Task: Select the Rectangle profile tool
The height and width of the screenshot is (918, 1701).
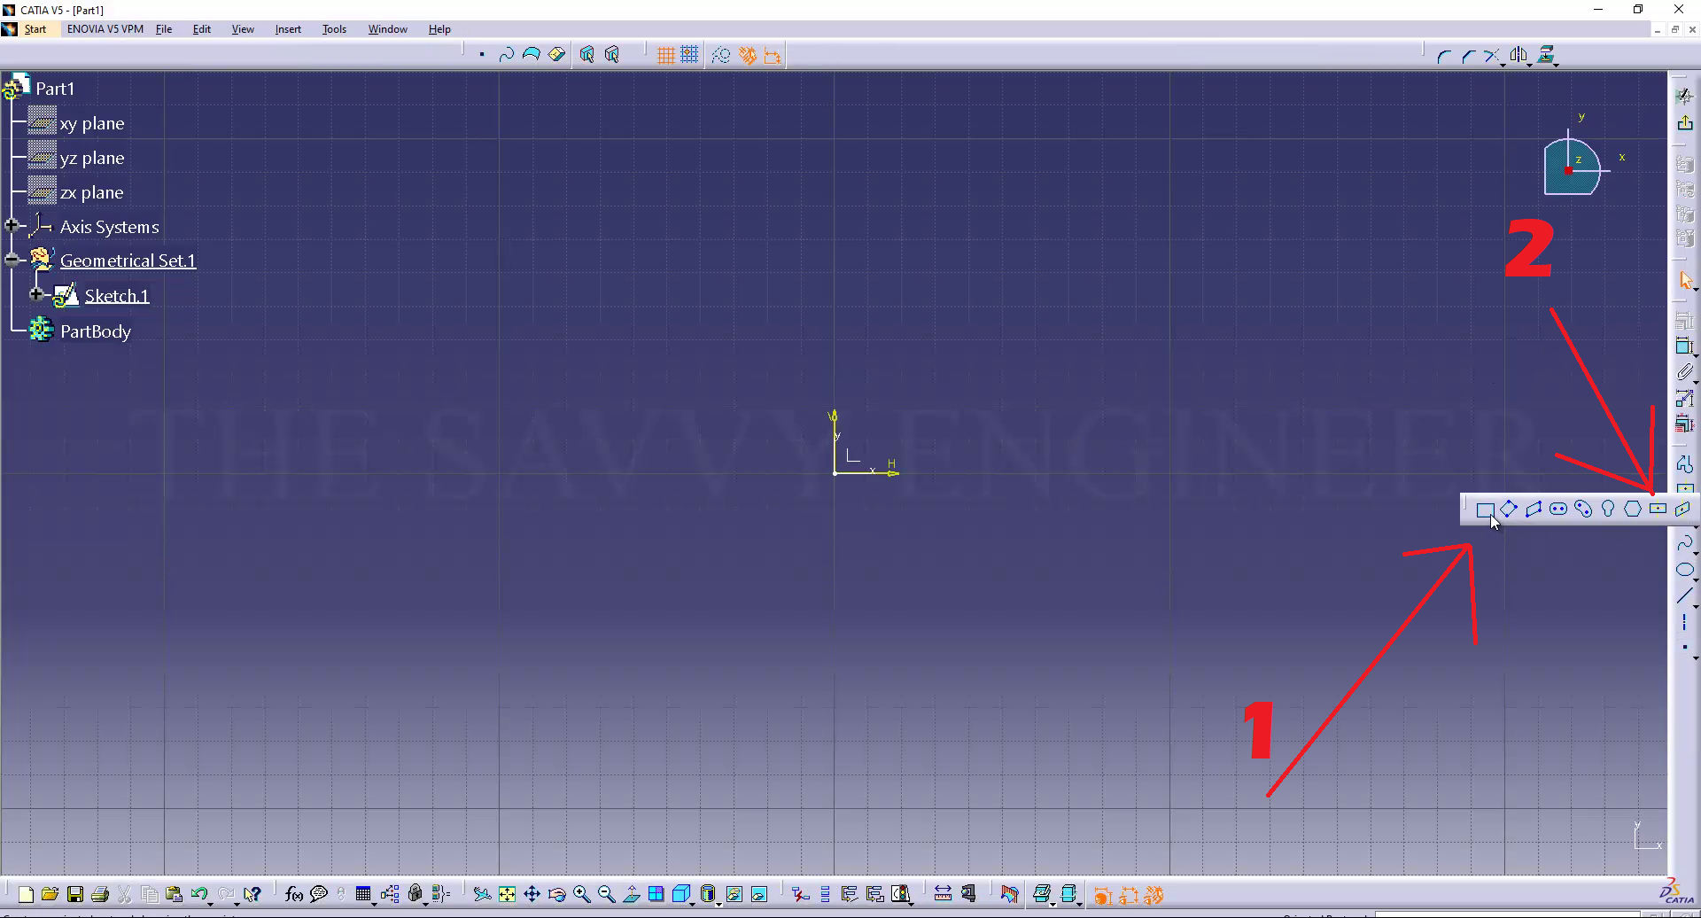Action: click(x=1485, y=509)
